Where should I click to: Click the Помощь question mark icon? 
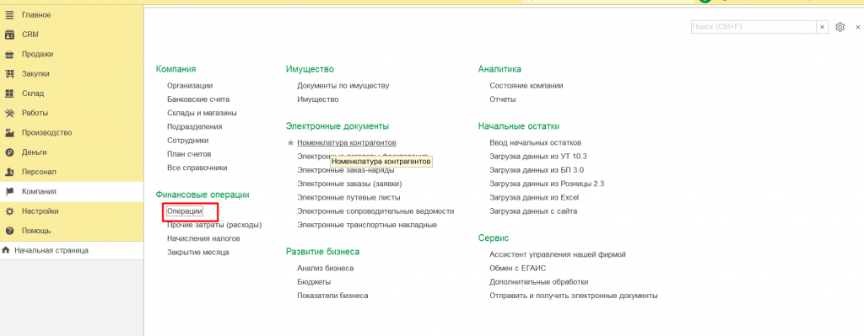8,231
